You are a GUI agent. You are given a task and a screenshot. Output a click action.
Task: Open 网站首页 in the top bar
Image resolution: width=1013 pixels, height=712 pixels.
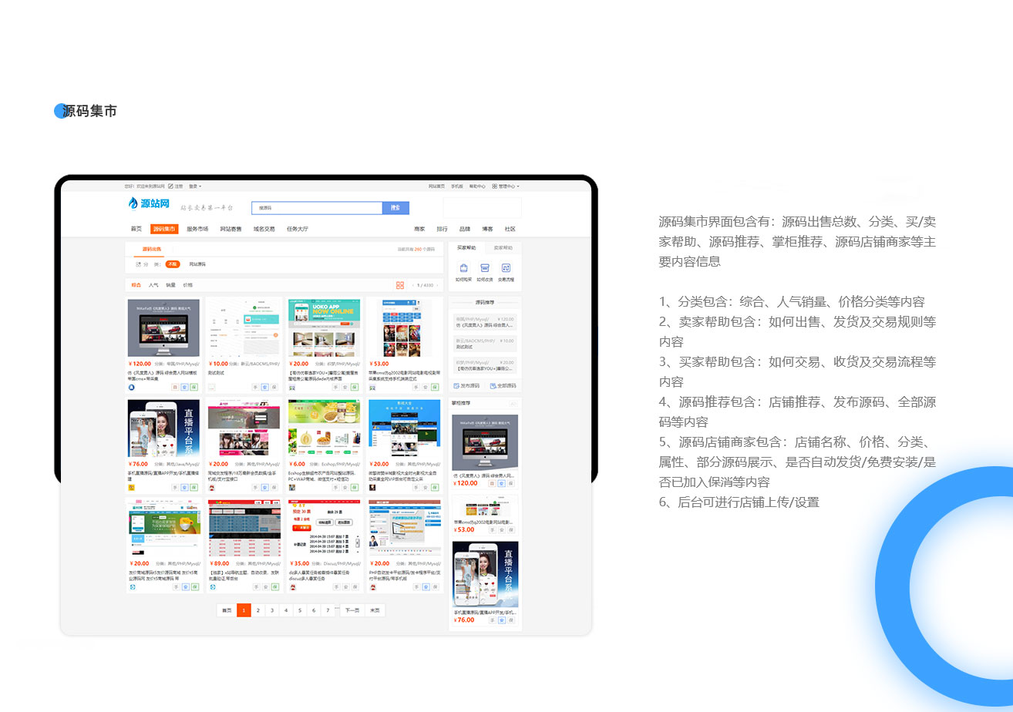click(x=436, y=186)
